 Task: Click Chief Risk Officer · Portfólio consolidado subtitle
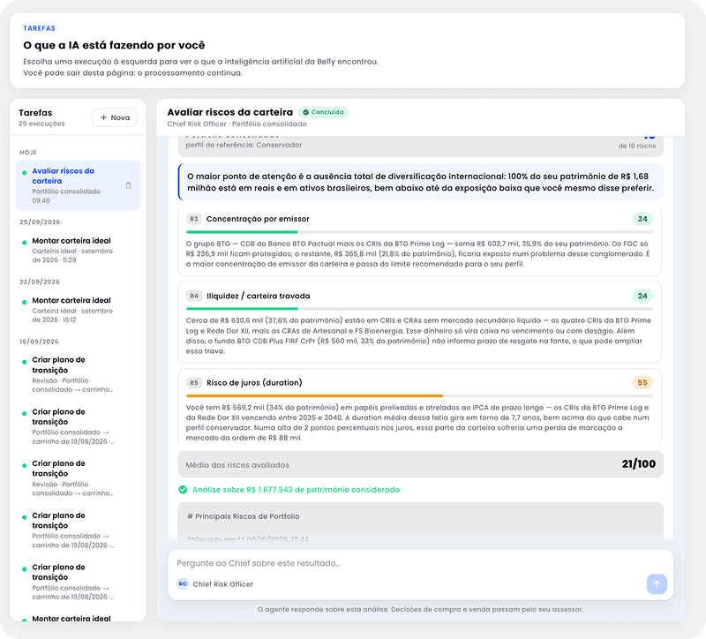click(237, 124)
